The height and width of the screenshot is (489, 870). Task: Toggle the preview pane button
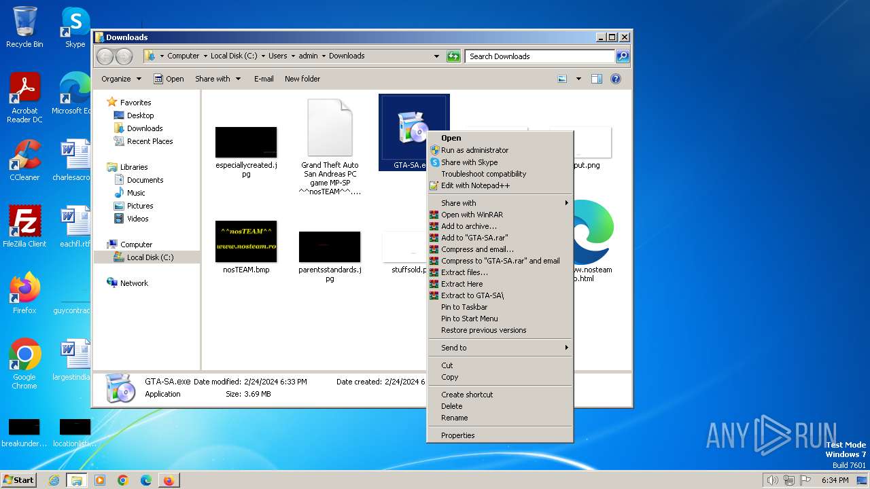(596, 79)
